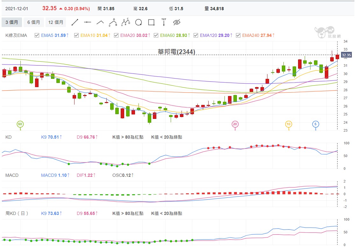
Task: Click the weekly KD D9 55.65 value
Action: (87, 213)
